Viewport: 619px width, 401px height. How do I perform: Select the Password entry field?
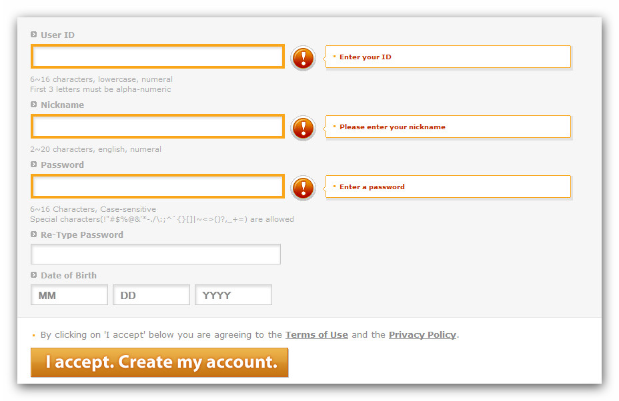[x=157, y=187]
